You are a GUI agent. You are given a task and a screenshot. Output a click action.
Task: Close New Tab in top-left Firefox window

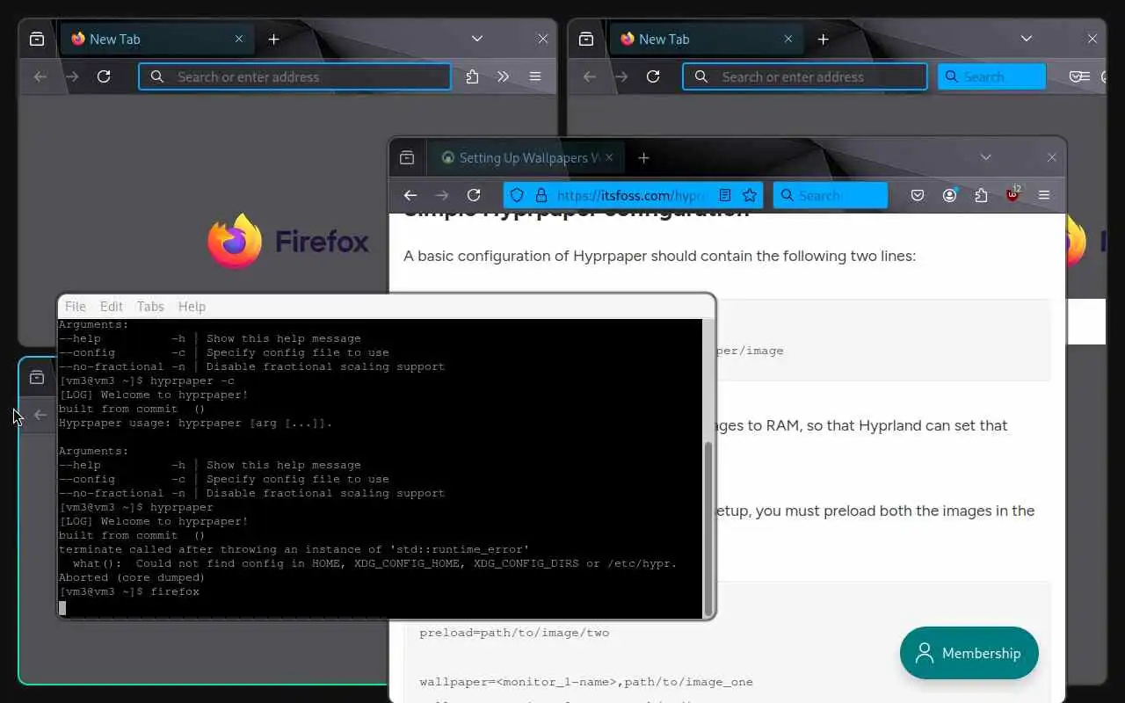(239, 39)
